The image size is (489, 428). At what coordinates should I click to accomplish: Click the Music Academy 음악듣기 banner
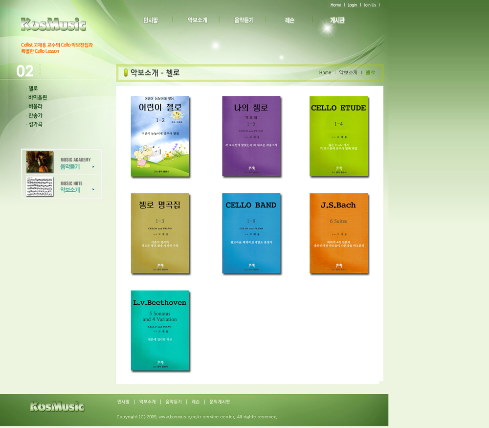tap(61, 162)
